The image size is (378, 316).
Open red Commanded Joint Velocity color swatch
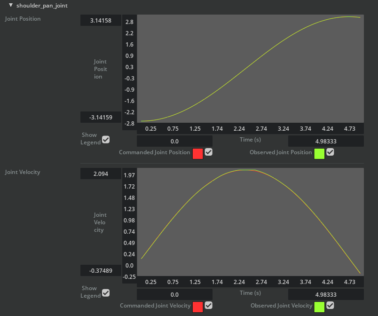[197, 307]
